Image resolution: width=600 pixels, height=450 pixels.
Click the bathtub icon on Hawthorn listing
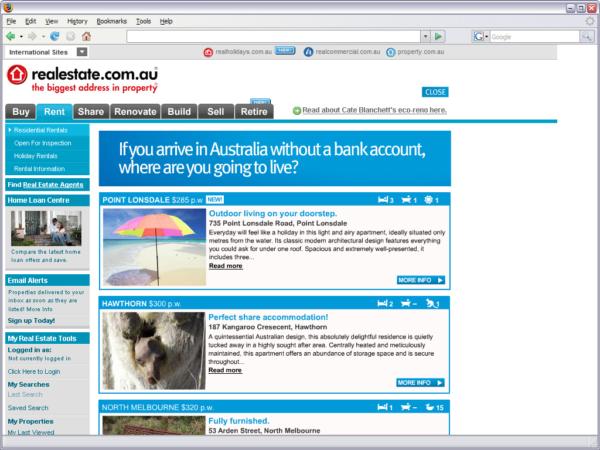coord(405,304)
